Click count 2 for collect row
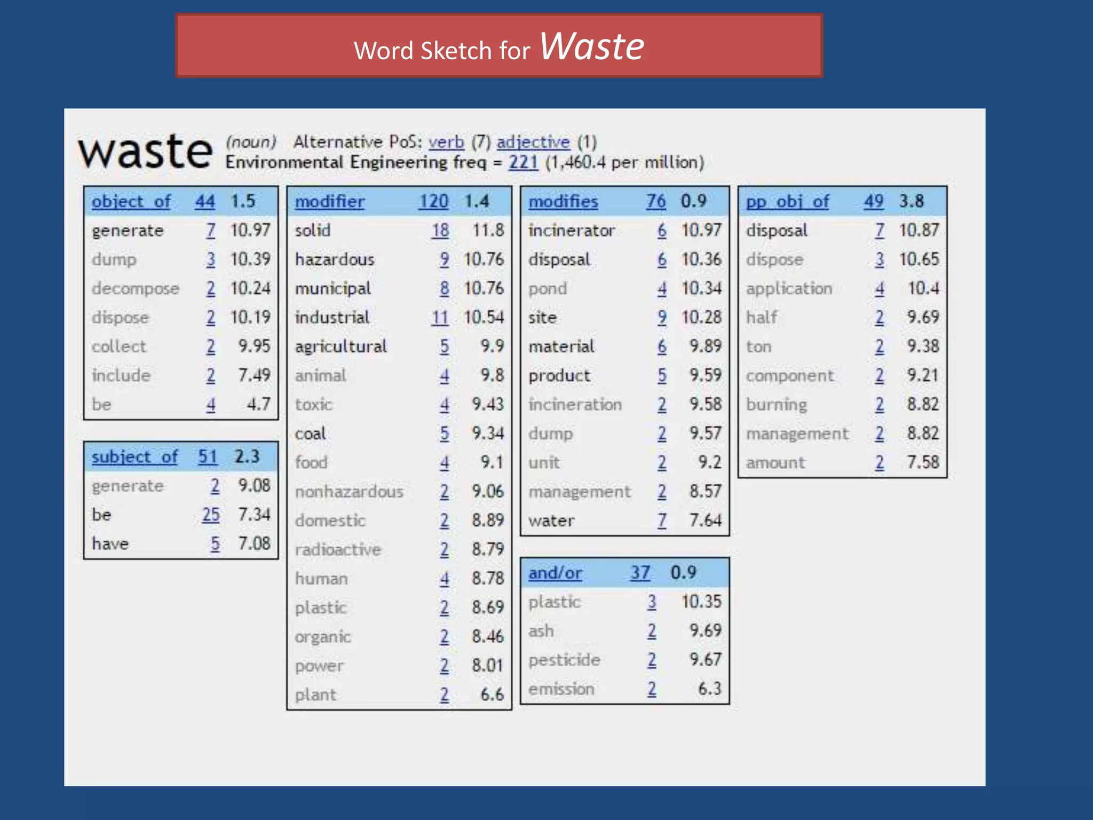 click(211, 346)
